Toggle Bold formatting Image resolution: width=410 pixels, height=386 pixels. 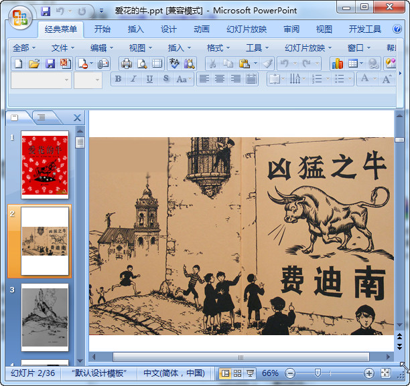click(x=118, y=79)
